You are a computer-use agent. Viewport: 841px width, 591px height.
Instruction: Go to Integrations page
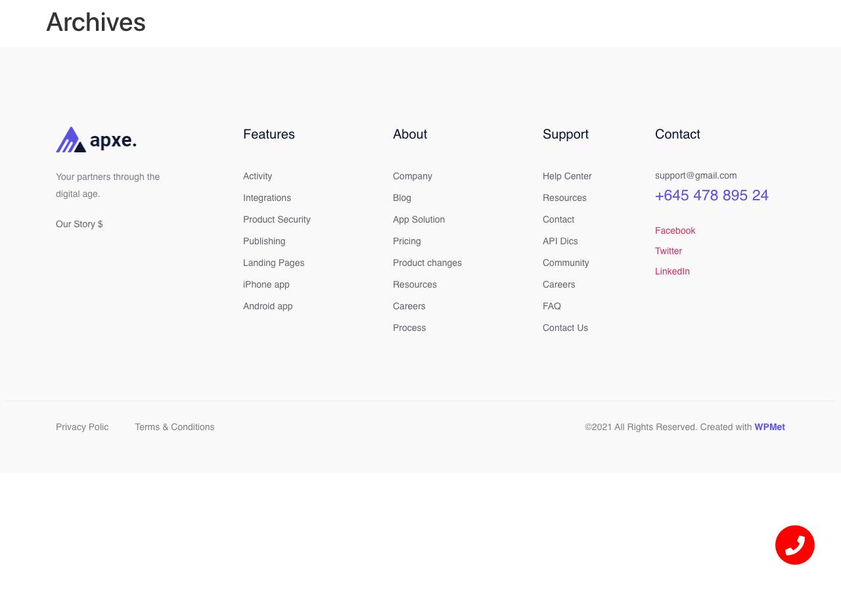click(267, 198)
